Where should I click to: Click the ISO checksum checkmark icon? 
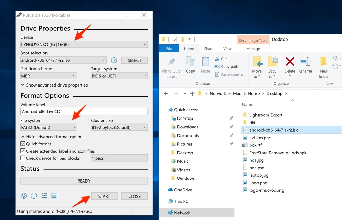tap(114, 60)
